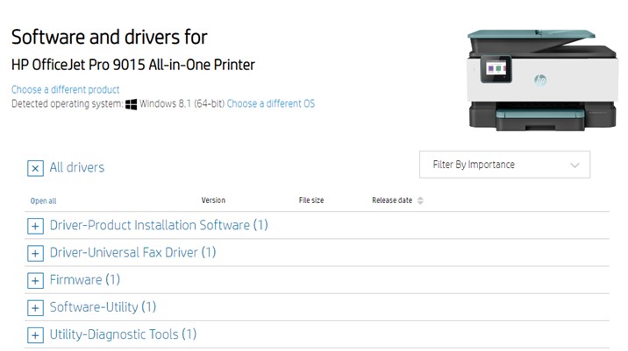This screenshot has width=628, height=351.
Task: Click the Open all link
Action: 43,200
